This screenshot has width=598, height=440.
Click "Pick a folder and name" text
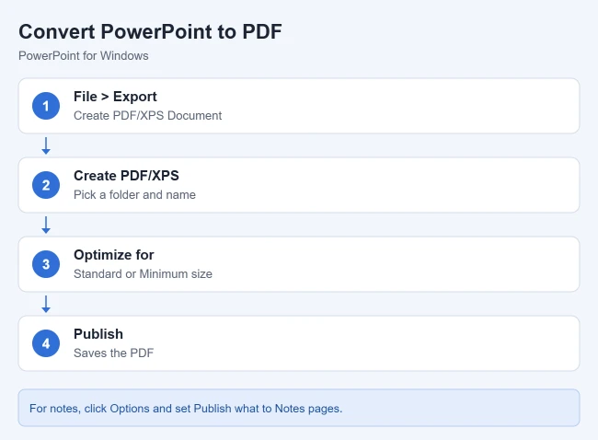pos(134,194)
